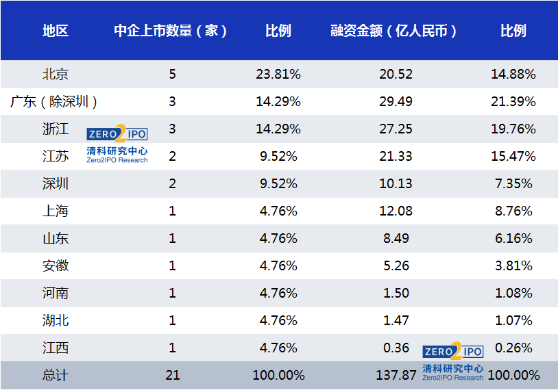The height and width of the screenshot is (390, 558).
Task: Click the 中企上市数量（家） column header
Action: click(x=171, y=31)
